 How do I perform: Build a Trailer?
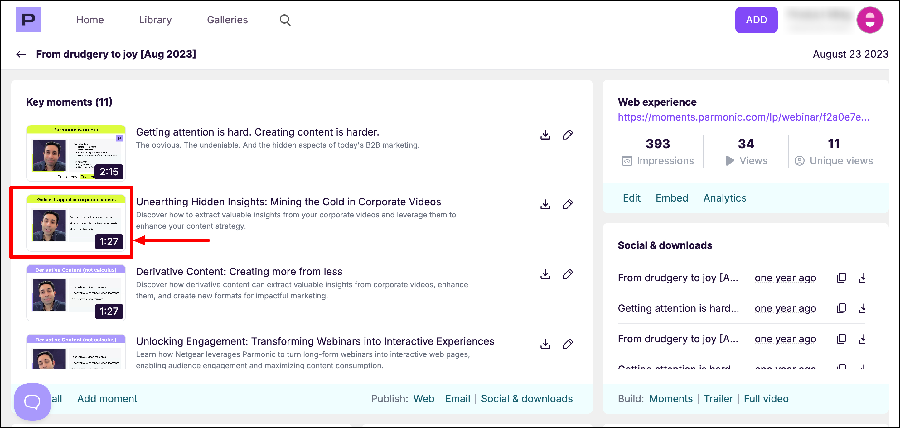(x=718, y=399)
